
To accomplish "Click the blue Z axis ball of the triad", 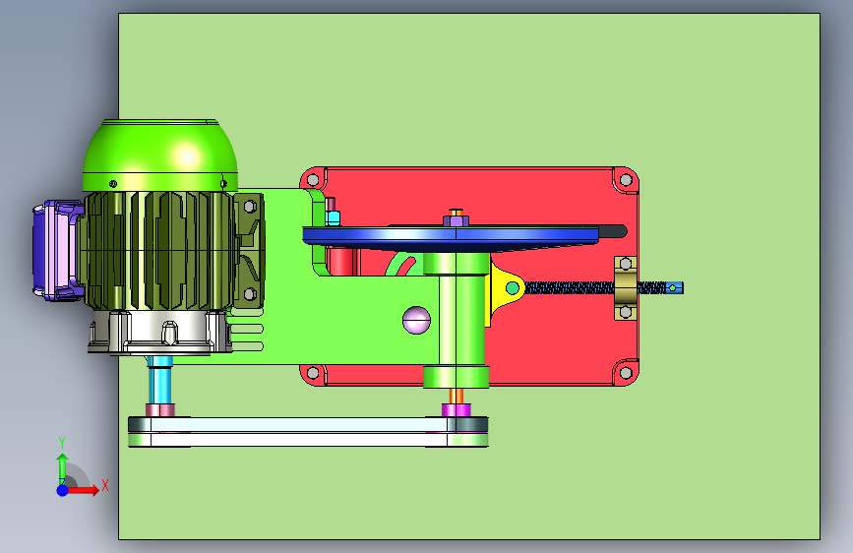I will pyautogui.click(x=63, y=490).
